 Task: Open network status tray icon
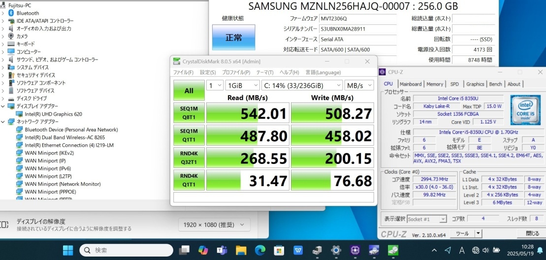tap(476, 250)
